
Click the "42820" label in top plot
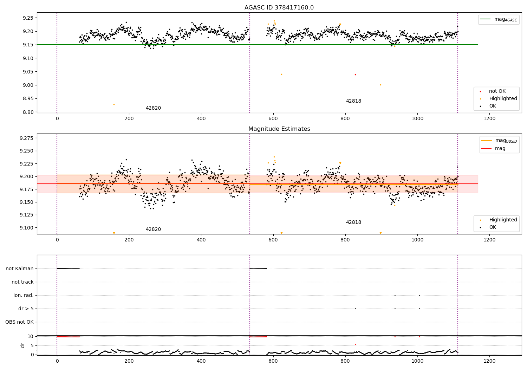click(153, 108)
